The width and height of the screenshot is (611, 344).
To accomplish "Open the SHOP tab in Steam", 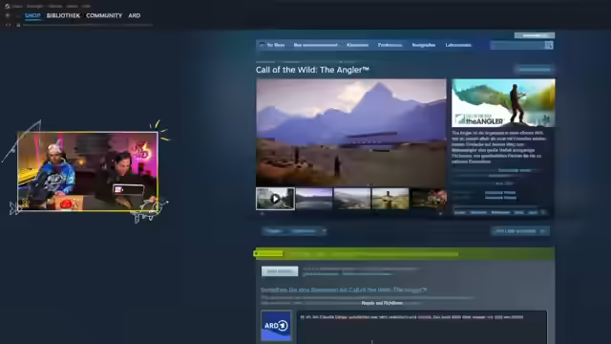I will [x=32, y=15].
